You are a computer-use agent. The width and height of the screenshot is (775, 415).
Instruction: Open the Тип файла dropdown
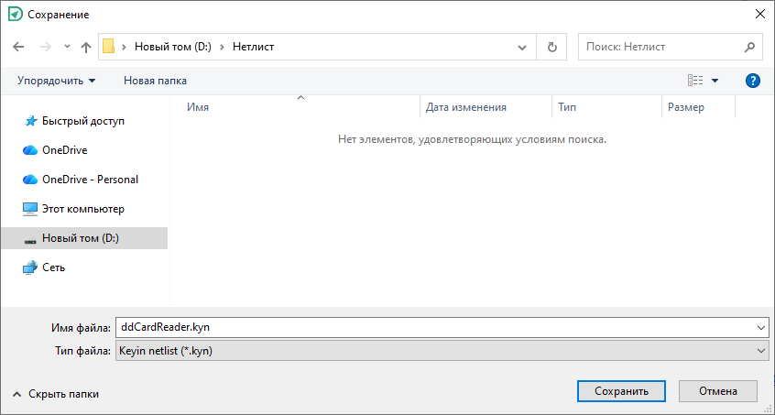pyautogui.click(x=762, y=351)
